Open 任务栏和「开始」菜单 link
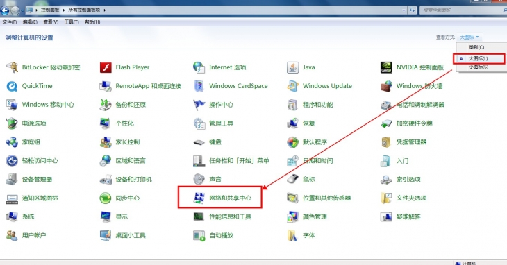Screen dimensions: 507x265 click(240, 161)
